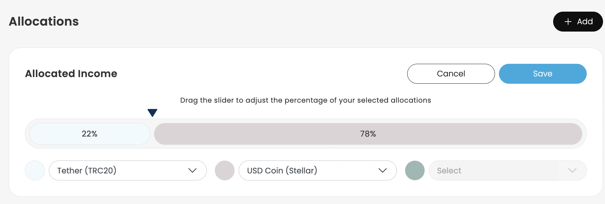Click the chevron in the Select field
The width and height of the screenshot is (605, 204).
point(572,170)
